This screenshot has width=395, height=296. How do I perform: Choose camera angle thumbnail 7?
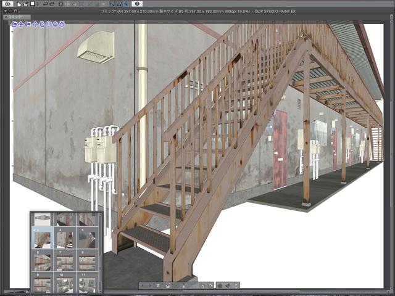(65, 260)
